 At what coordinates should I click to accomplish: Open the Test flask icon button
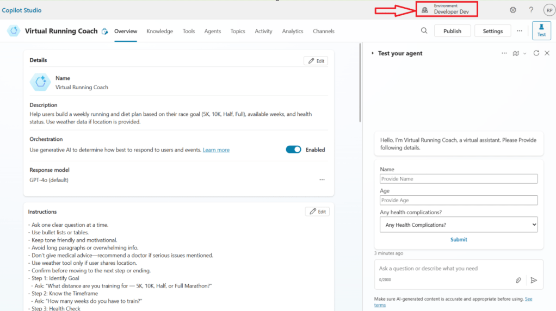pyautogui.click(x=541, y=30)
